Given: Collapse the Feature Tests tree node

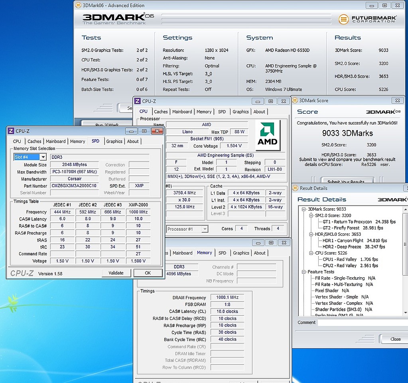Looking at the screenshot, I should 304,272.
